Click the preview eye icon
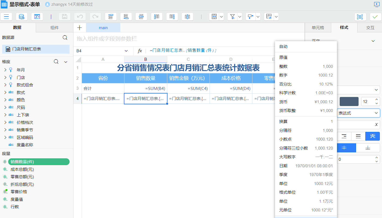This screenshot has height=218, width=382. click(x=360, y=17)
